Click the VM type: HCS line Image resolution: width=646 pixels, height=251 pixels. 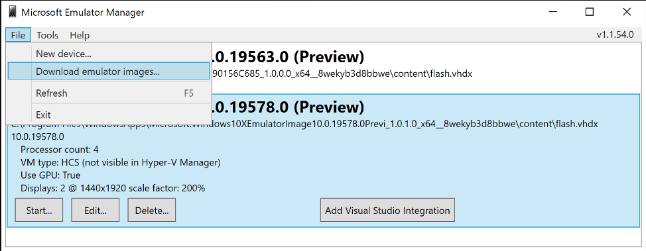(121, 162)
